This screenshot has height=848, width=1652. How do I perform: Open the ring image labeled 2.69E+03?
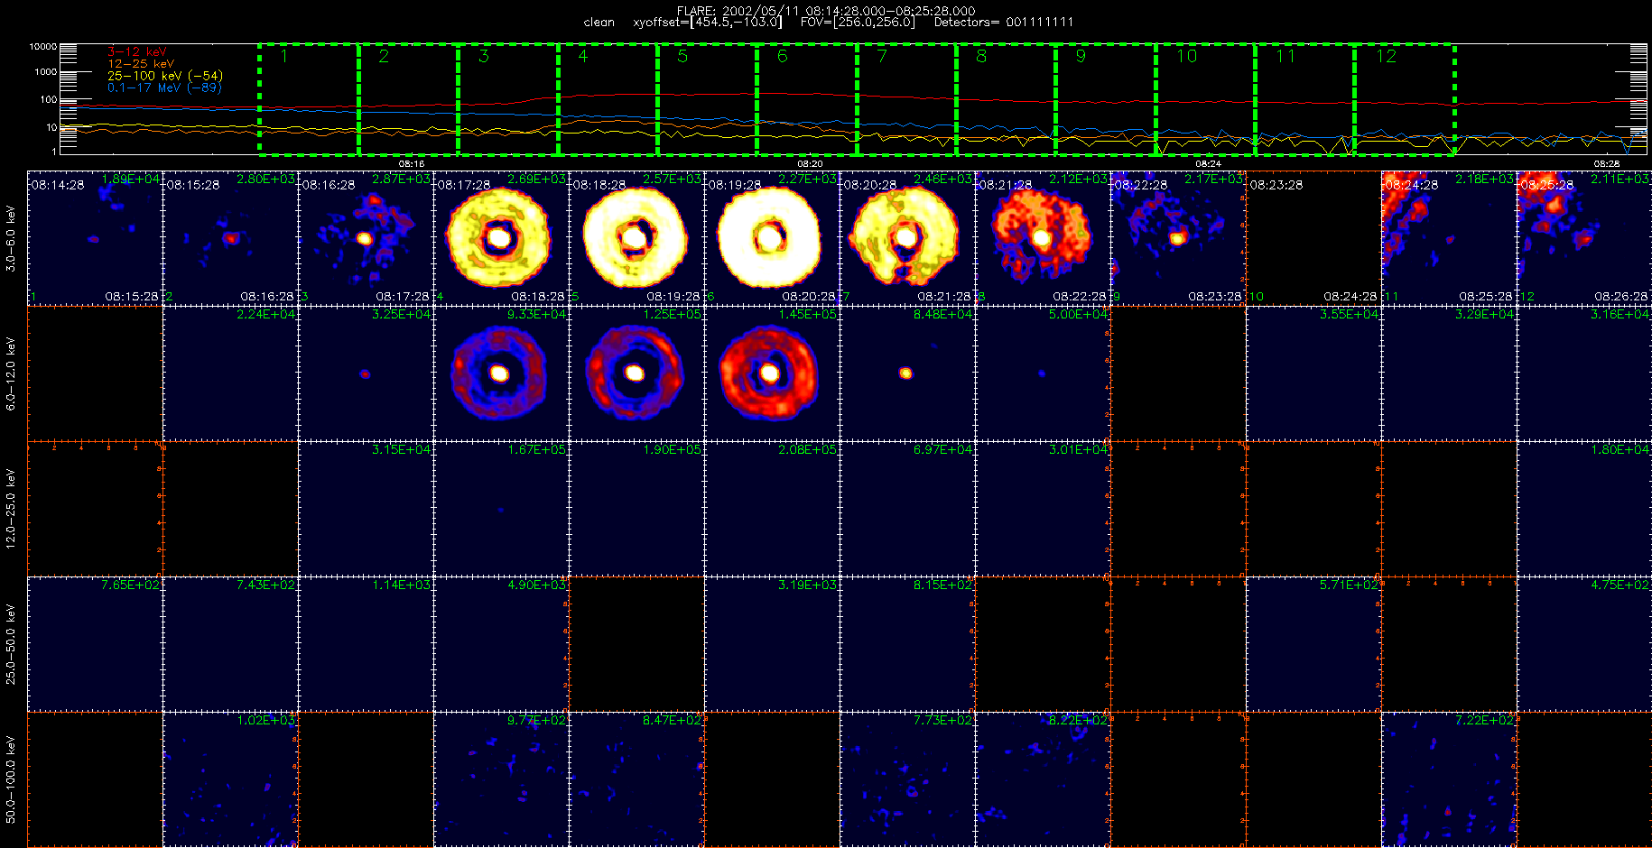[502, 238]
